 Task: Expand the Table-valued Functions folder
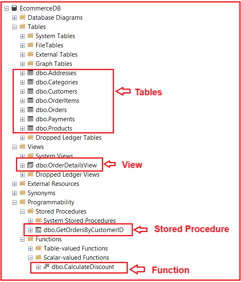[x=30, y=248]
